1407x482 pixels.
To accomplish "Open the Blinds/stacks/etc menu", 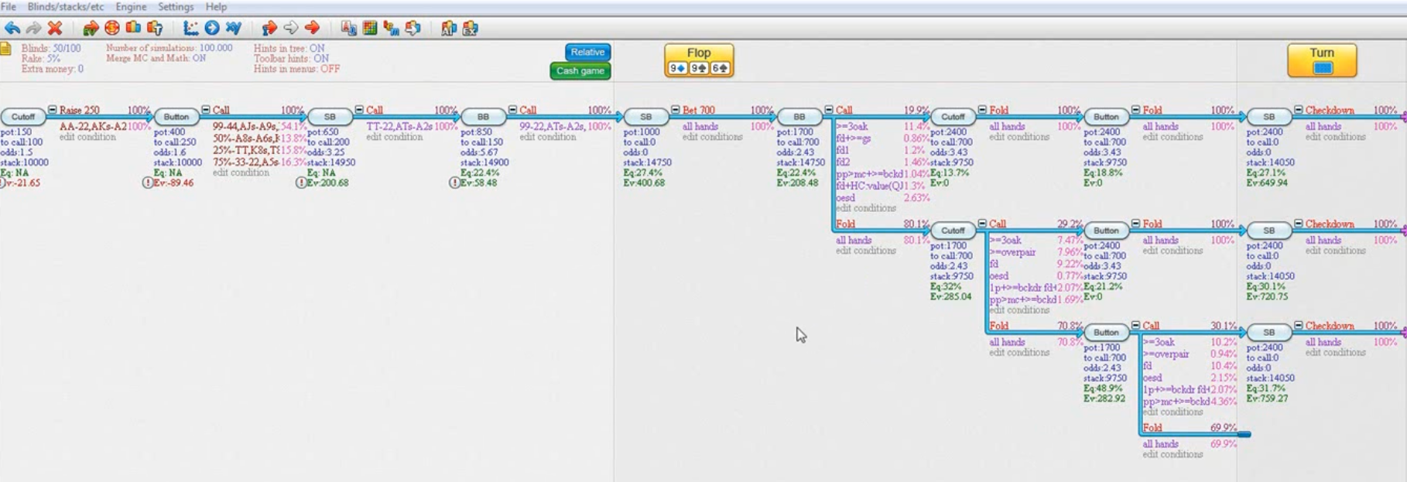I will click(66, 6).
